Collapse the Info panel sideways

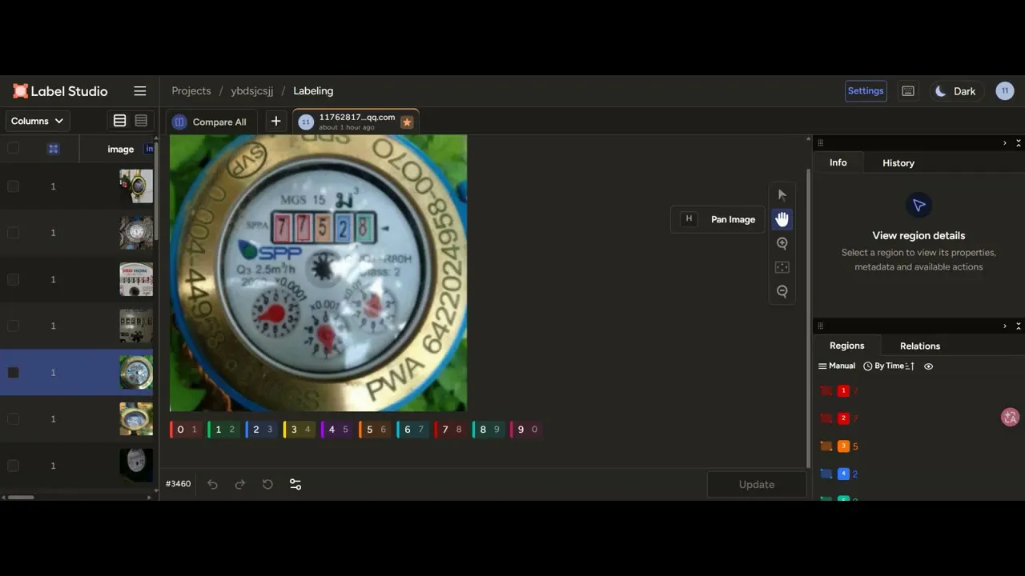coord(1005,143)
